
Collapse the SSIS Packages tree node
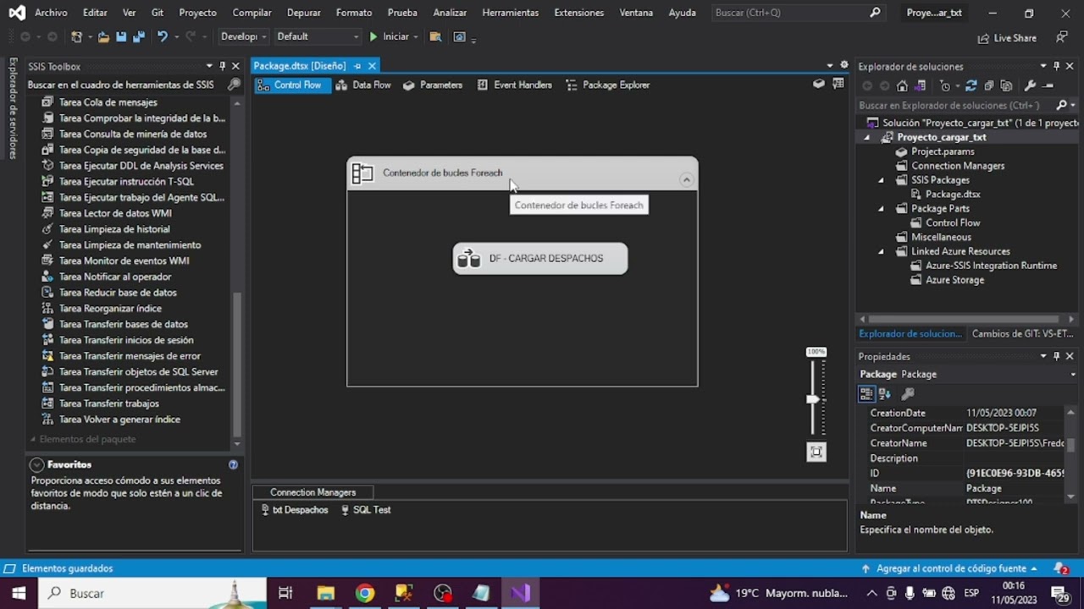(881, 180)
